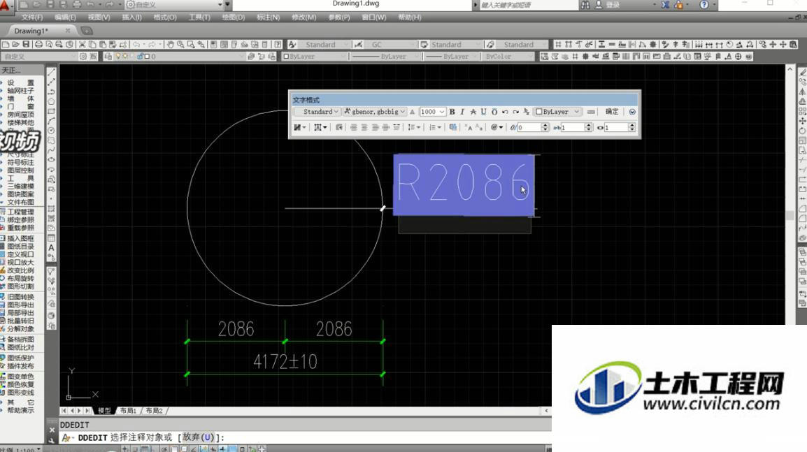Click the insert field icon

click(453, 127)
